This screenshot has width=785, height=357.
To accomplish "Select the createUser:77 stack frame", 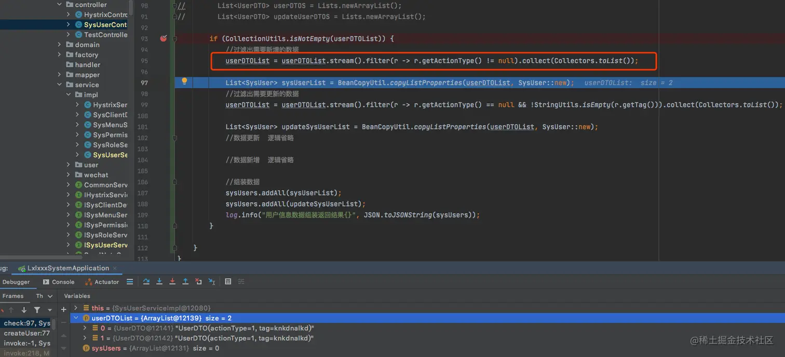I will pos(26,333).
